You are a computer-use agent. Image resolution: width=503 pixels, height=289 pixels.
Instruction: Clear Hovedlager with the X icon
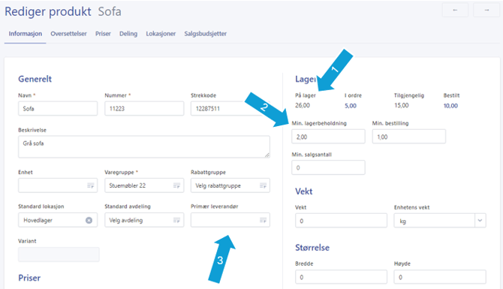click(x=89, y=221)
